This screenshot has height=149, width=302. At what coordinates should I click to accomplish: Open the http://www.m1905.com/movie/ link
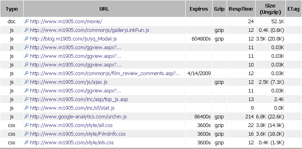coord(66,22)
